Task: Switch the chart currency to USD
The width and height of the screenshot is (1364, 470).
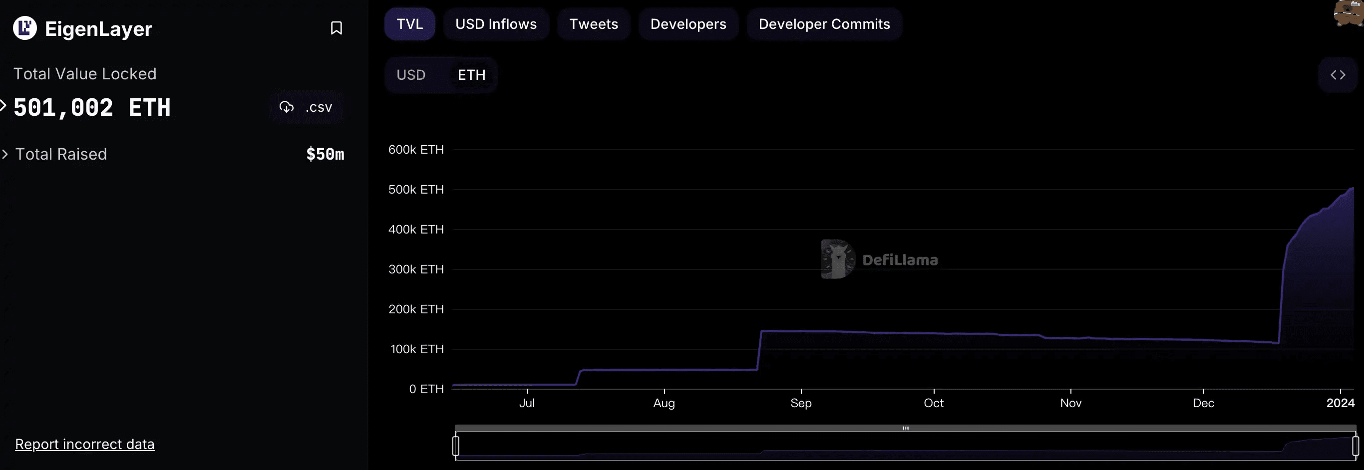Action: (411, 75)
